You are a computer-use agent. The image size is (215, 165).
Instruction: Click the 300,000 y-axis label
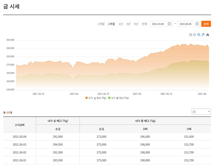click(11, 40)
